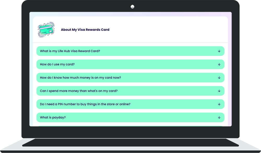Expand arrow on "How do I use my card?"
Viewport: 261px width, 153px height.
[x=219, y=64]
